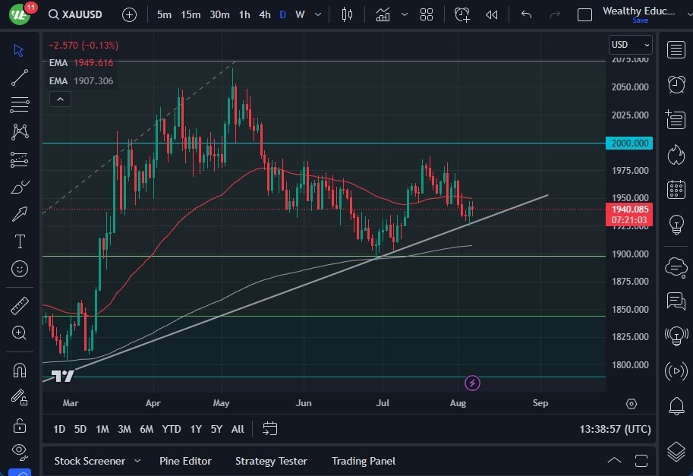
Task: Click the XAUUSD symbol search field
Action: coord(76,14)
